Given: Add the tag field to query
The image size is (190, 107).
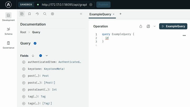Looking at the screenshot, I should click(x=24, y=97).
